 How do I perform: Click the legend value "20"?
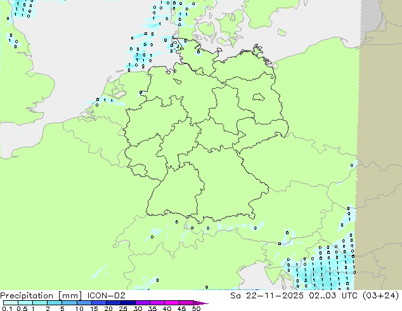click(108, 308)
